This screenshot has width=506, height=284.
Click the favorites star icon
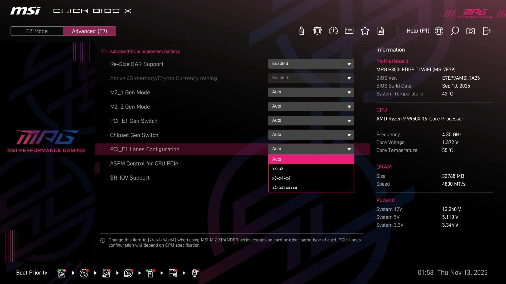click(x=365, y=31)
